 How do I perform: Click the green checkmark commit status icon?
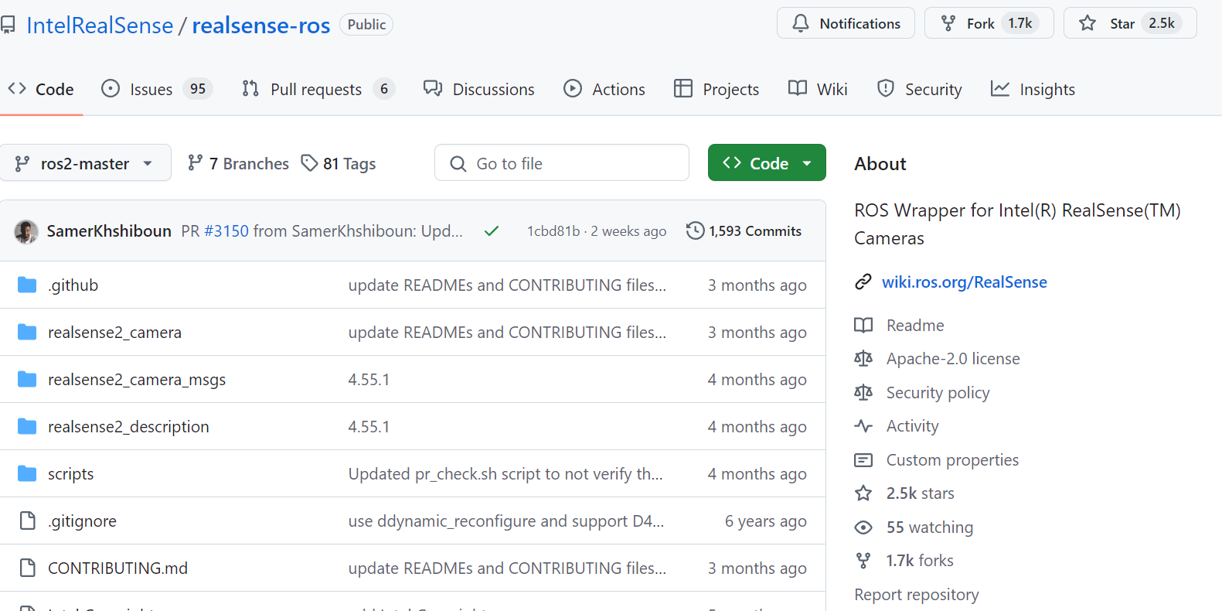tap(492, 231)
